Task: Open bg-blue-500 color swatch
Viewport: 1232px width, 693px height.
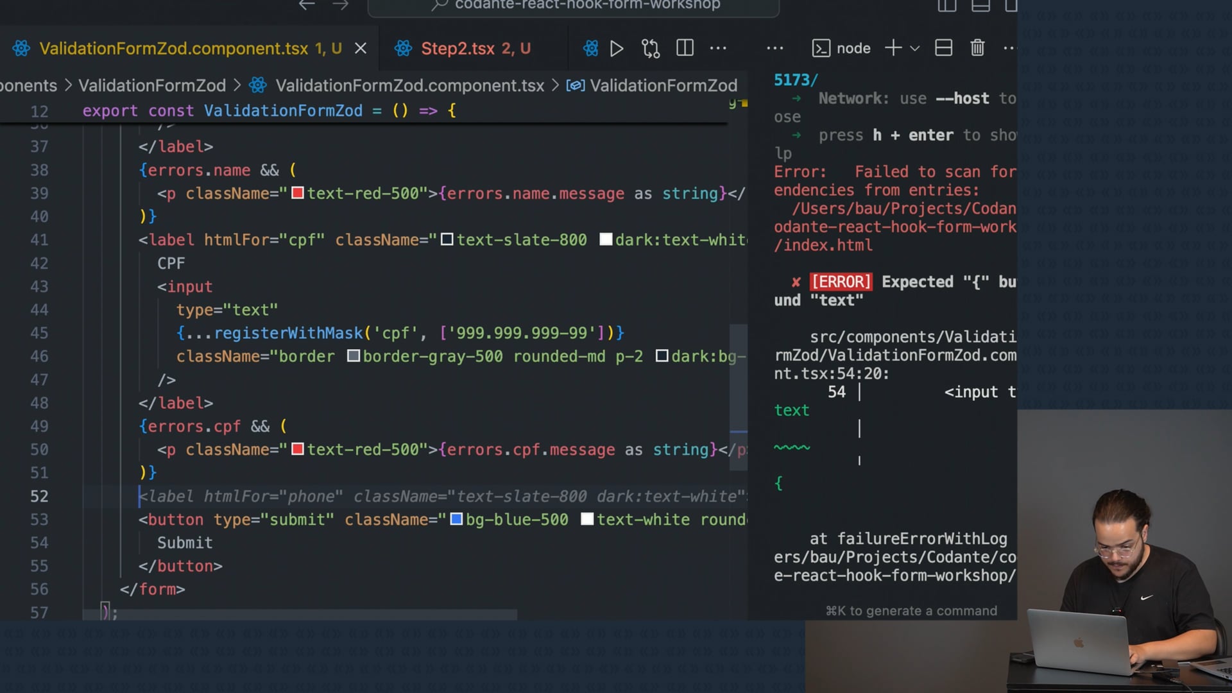Action: click(456, 519)
